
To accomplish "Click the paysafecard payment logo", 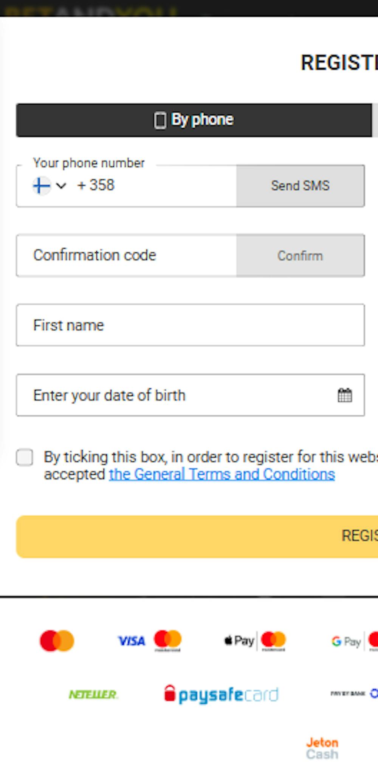I will [222, 694].
